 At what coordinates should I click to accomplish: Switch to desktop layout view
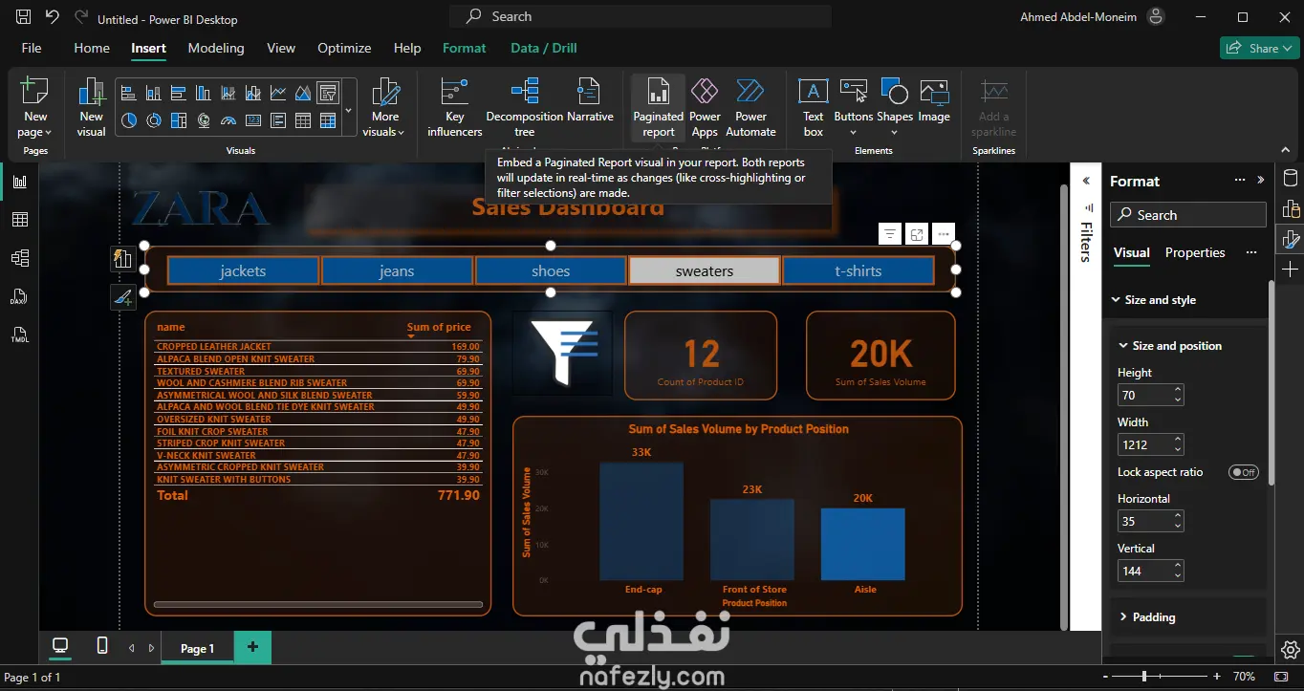(60, 647)
